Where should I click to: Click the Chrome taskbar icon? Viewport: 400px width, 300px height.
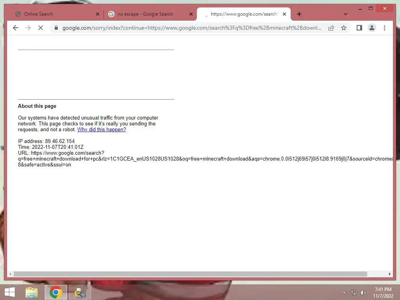click(x=55, y=292)
